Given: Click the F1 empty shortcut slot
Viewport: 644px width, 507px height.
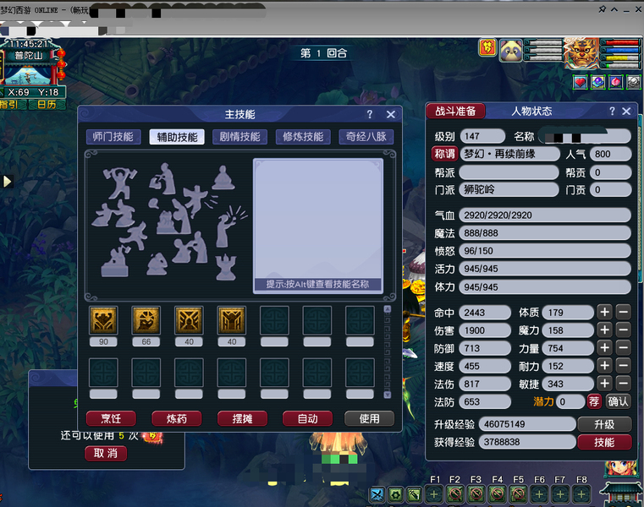Looking at the screenshot, I should [434, 494].
